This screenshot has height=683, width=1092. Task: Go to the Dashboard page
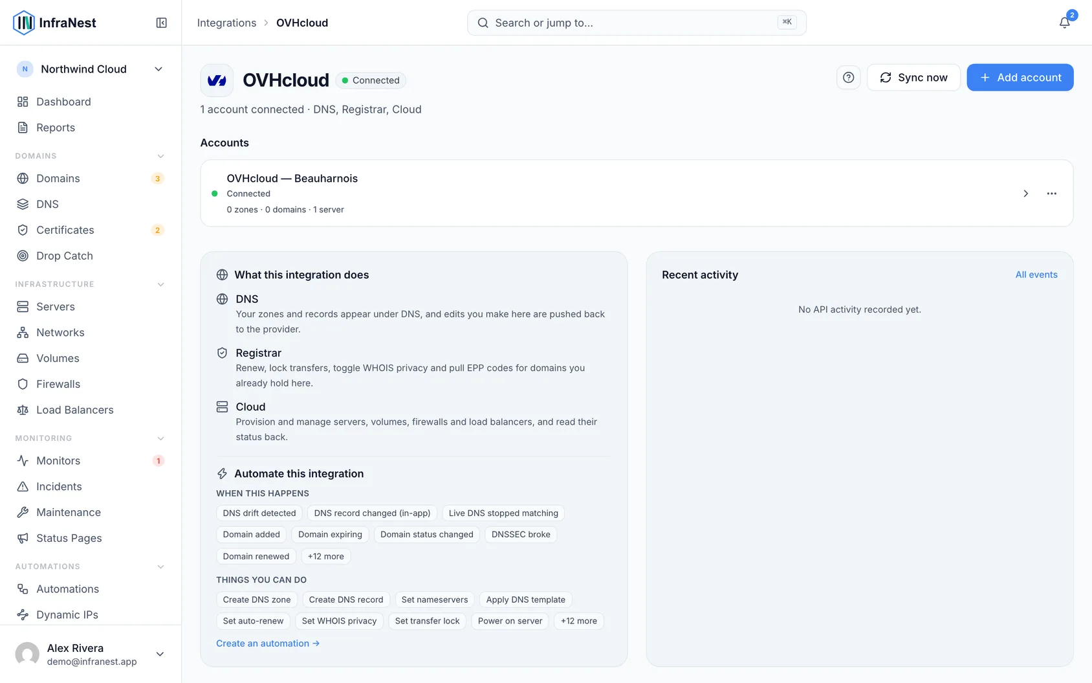91,102
